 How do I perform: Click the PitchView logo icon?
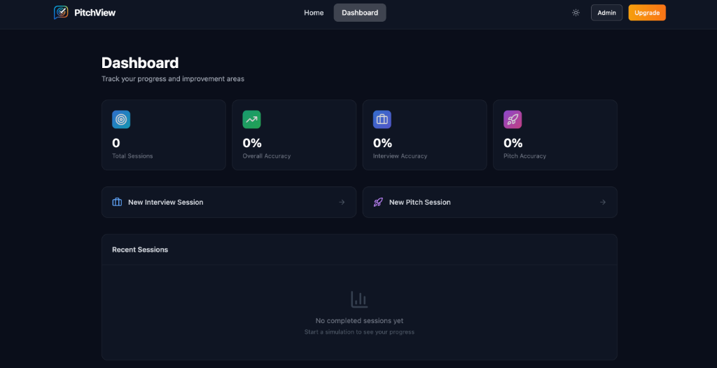pos(61,13)
